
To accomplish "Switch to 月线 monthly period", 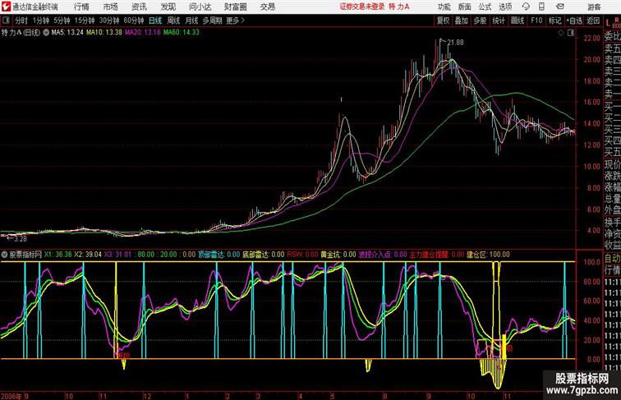I will pyautogui.click(x=191, y=21).
